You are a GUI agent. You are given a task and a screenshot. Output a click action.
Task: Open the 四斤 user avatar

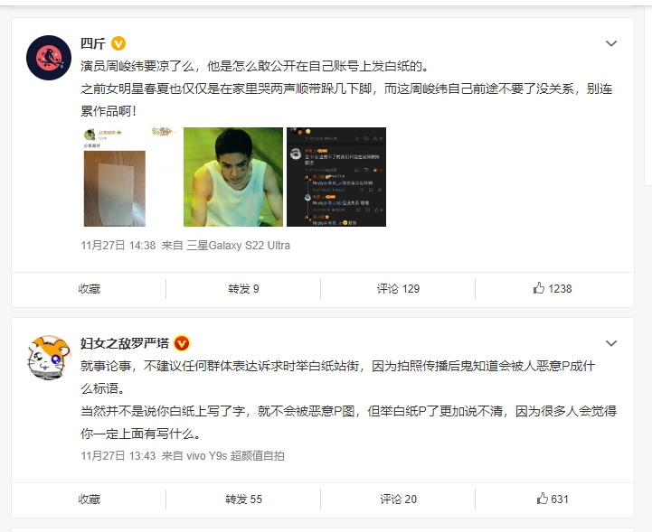click(49, 57)
